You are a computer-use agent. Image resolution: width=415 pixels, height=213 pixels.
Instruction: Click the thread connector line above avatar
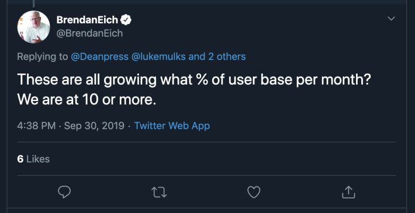point(34,3)
